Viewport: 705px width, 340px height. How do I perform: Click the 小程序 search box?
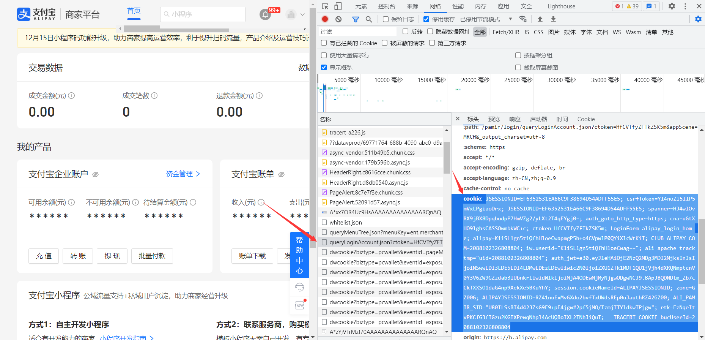pyautogui.click(x=203, y=14)
